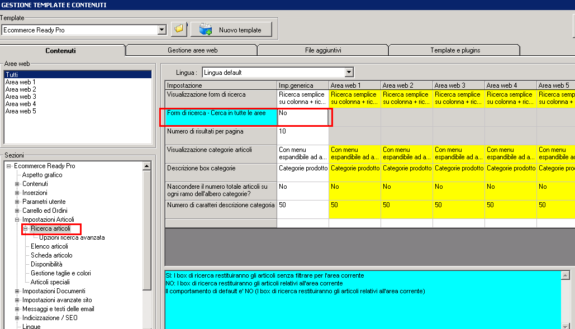This screenshot has height=329, width=575.
Task: Select Area web 2 in the list
Action: pyautogui.click(x=21, y=89)
